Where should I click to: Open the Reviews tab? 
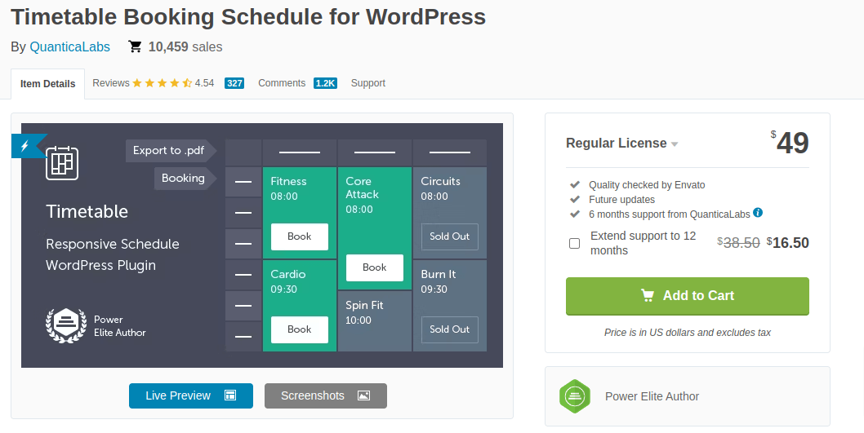click(111, 83)
